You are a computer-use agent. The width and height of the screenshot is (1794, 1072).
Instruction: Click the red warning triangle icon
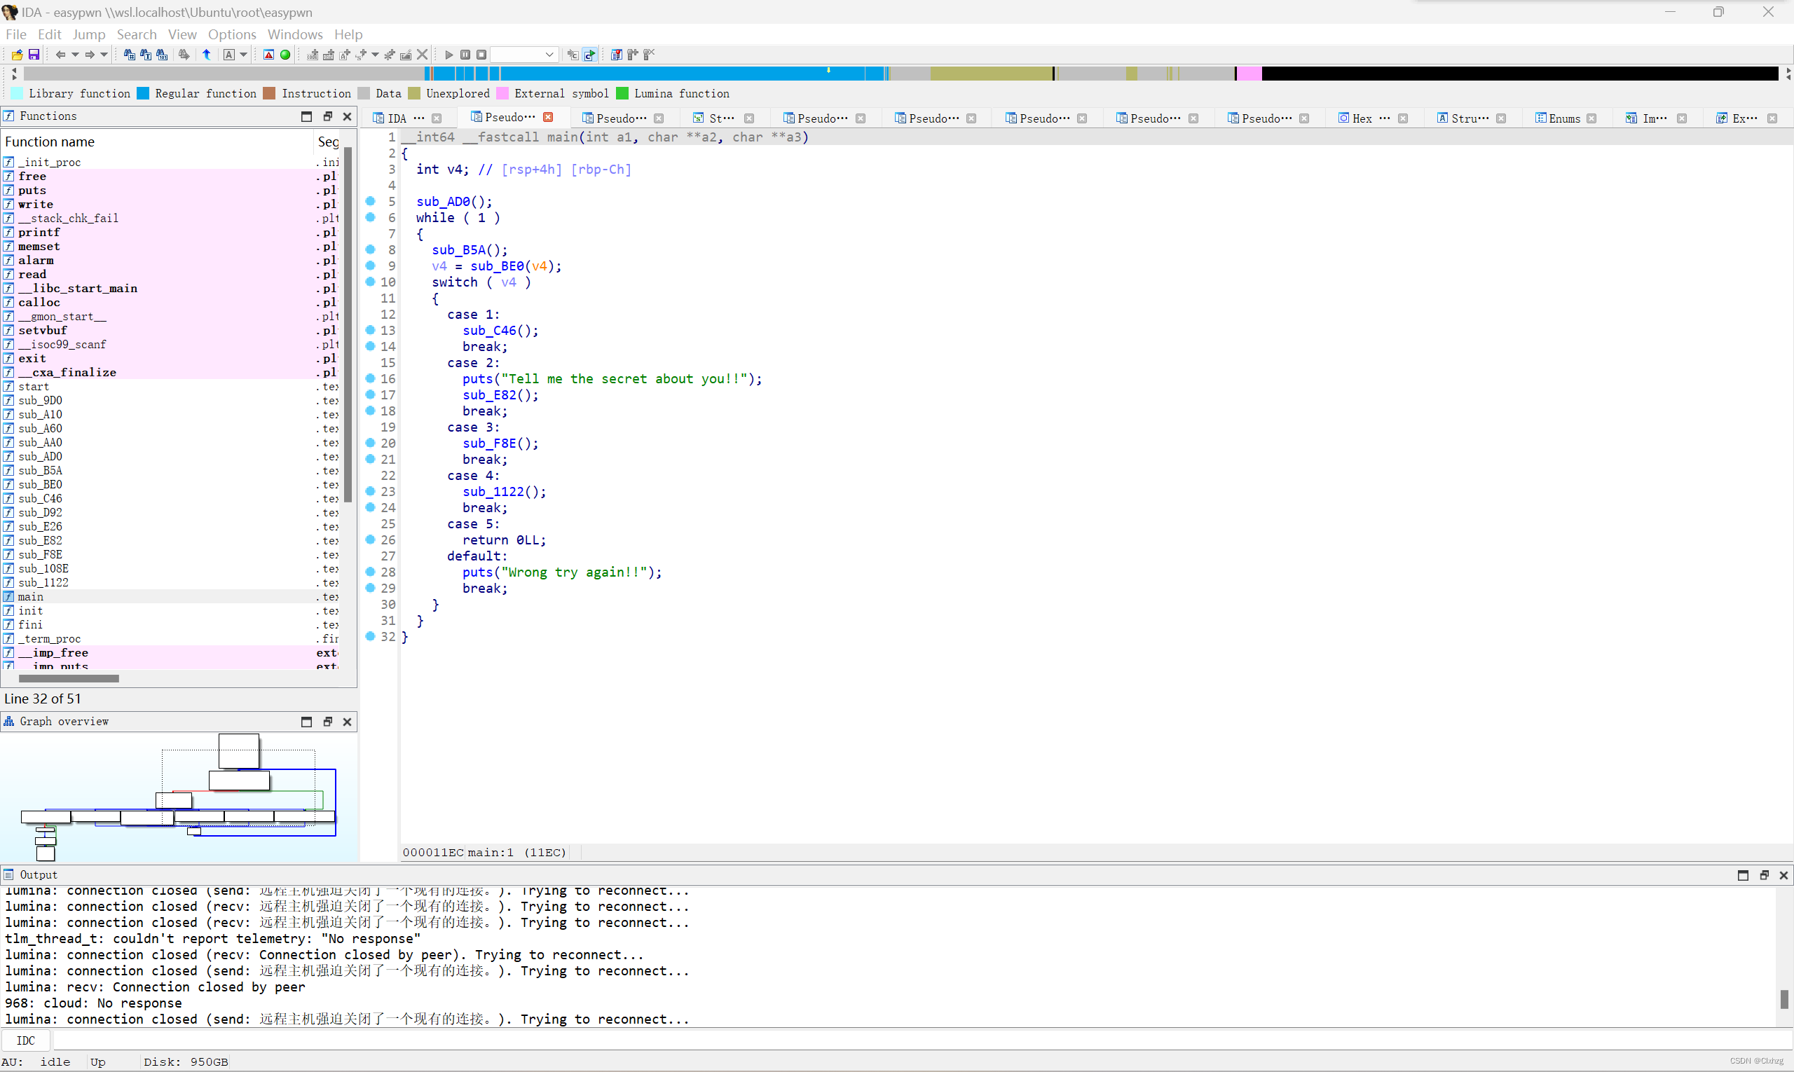269,55
